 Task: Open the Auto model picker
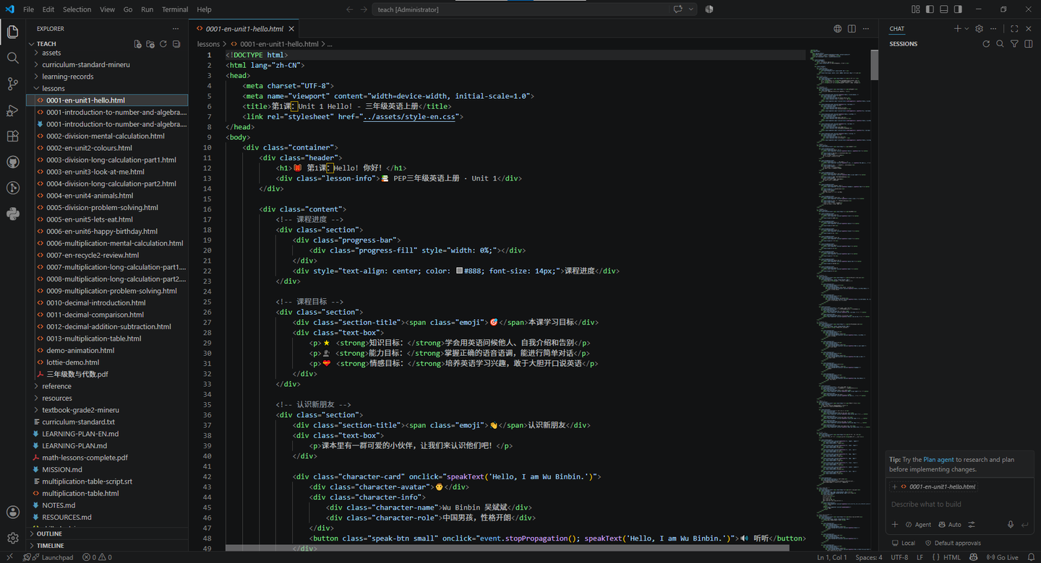pos(950,525)
